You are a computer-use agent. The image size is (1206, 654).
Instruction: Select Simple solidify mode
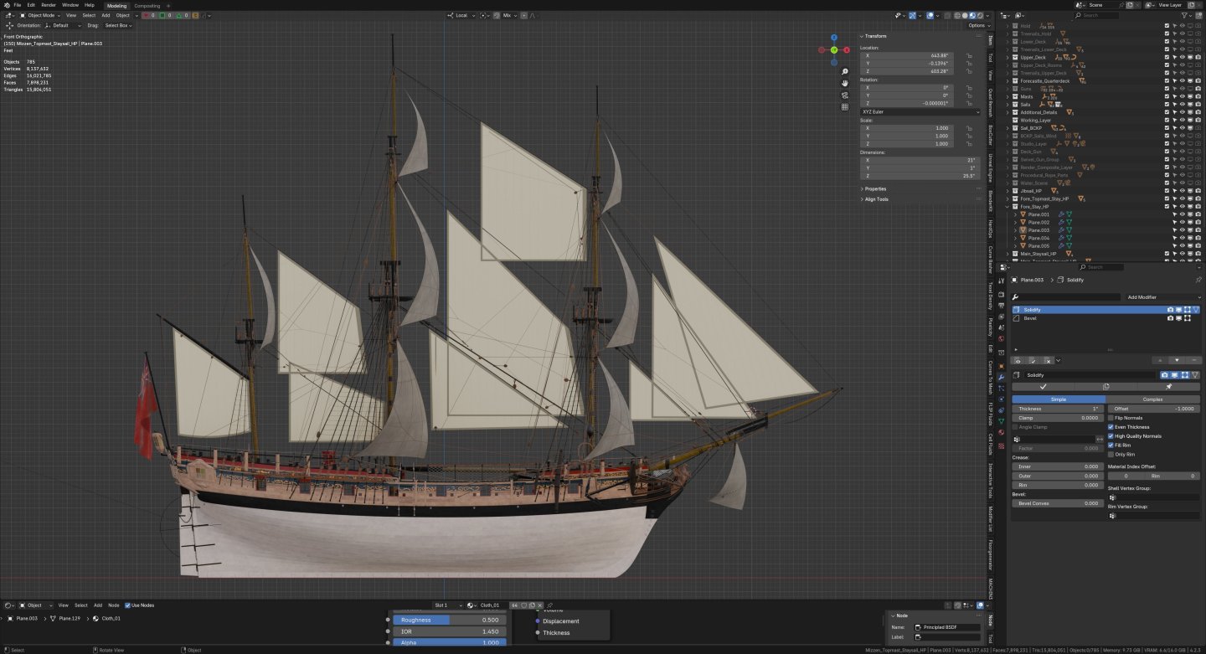click(x=1059, y=399)
